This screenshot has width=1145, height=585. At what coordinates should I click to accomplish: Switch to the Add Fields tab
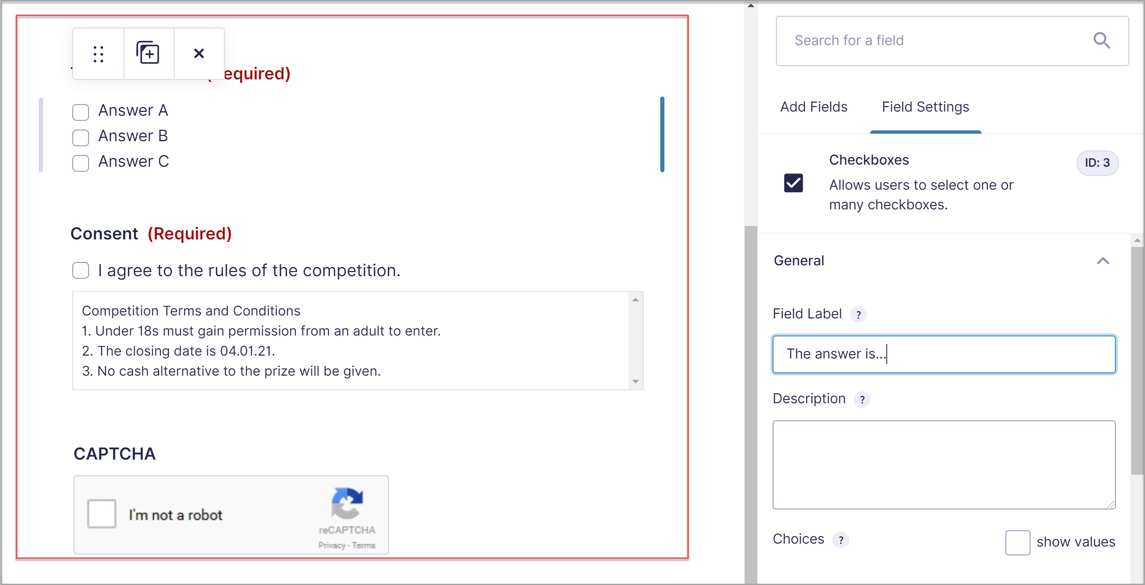(x=814, y=107)
